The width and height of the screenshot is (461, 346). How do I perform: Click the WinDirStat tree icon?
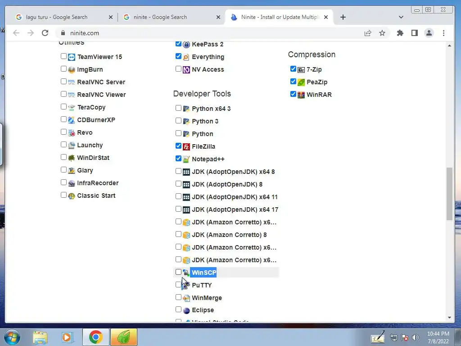coord(72,158)
